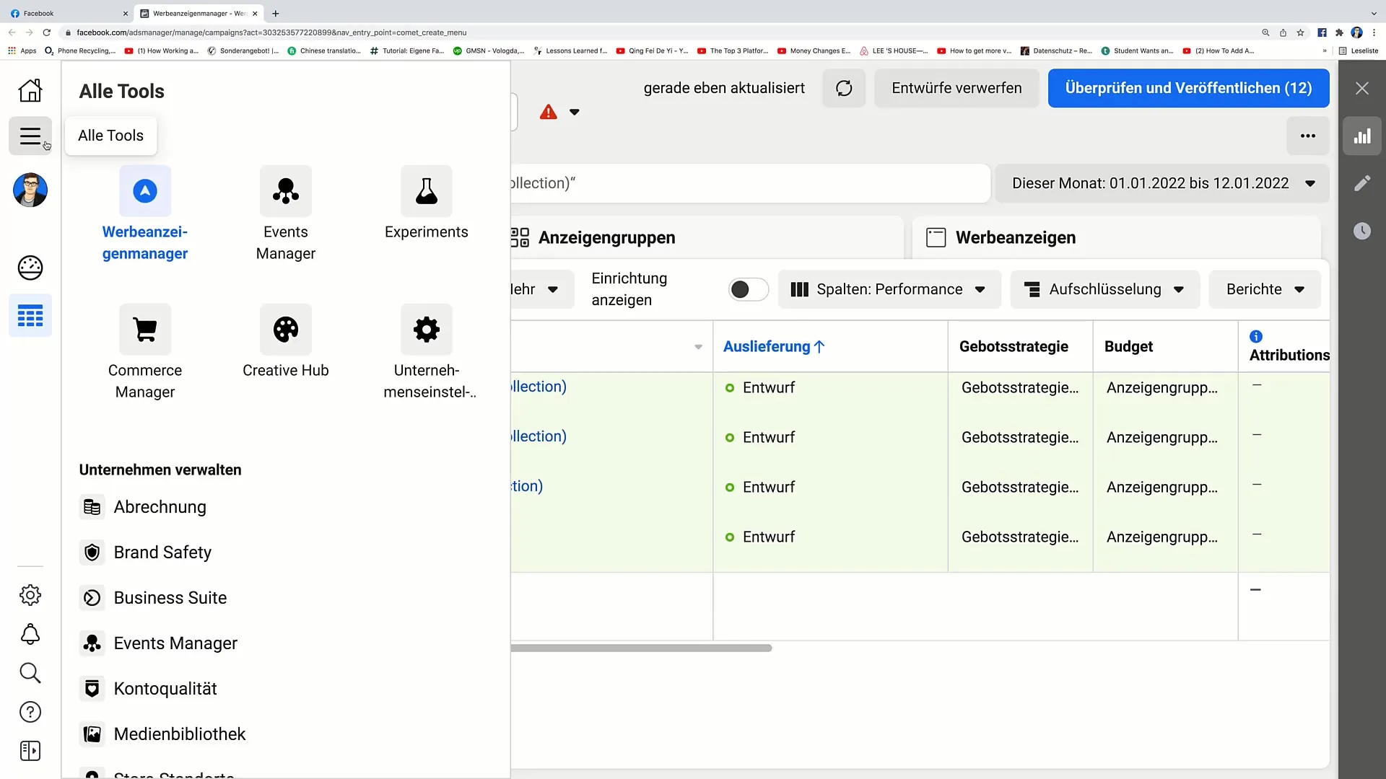
Task: Toggle the Auslieferung sort order
Action: click(x=774, y=346)
